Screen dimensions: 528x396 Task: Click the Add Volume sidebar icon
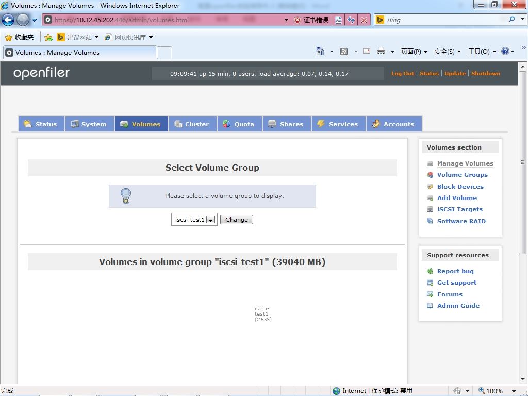[430, 198]
